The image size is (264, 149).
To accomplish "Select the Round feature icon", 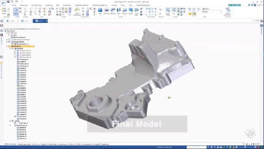I will 125,11.
